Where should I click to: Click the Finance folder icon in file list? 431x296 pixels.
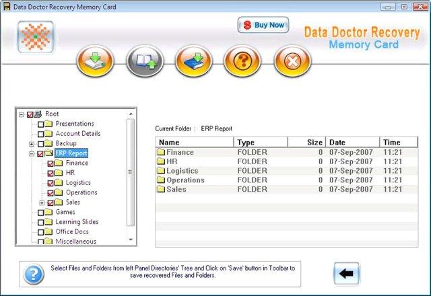[x=161, y=152]
